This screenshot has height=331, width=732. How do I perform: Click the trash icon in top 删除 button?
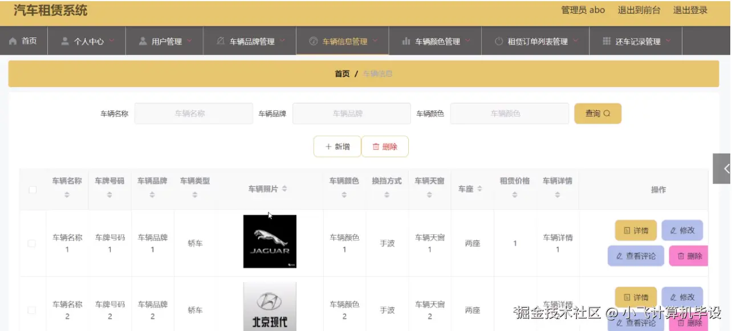[376, 146]
